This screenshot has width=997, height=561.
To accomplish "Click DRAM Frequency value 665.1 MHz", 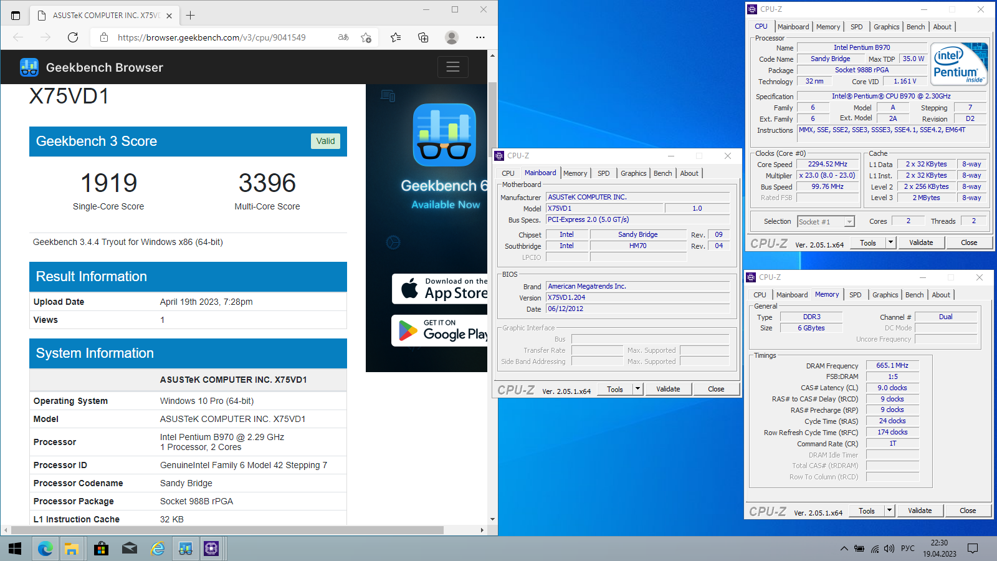I will click(x=892, y=365).
